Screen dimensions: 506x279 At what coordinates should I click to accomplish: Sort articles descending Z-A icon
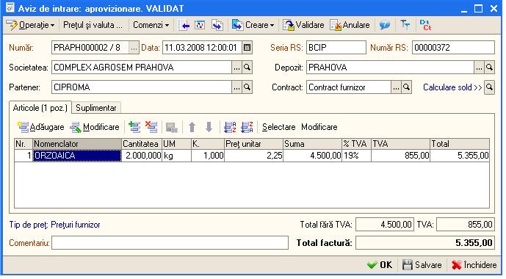247,127
